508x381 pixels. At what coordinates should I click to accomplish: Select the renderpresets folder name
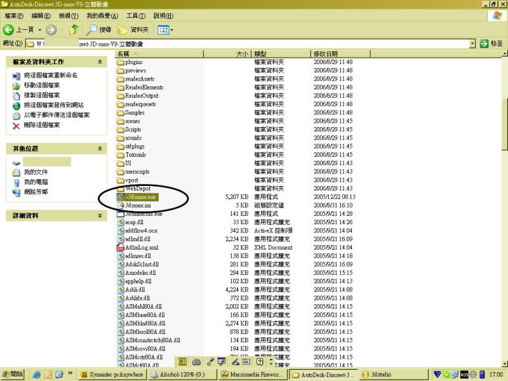click(140, 104)
